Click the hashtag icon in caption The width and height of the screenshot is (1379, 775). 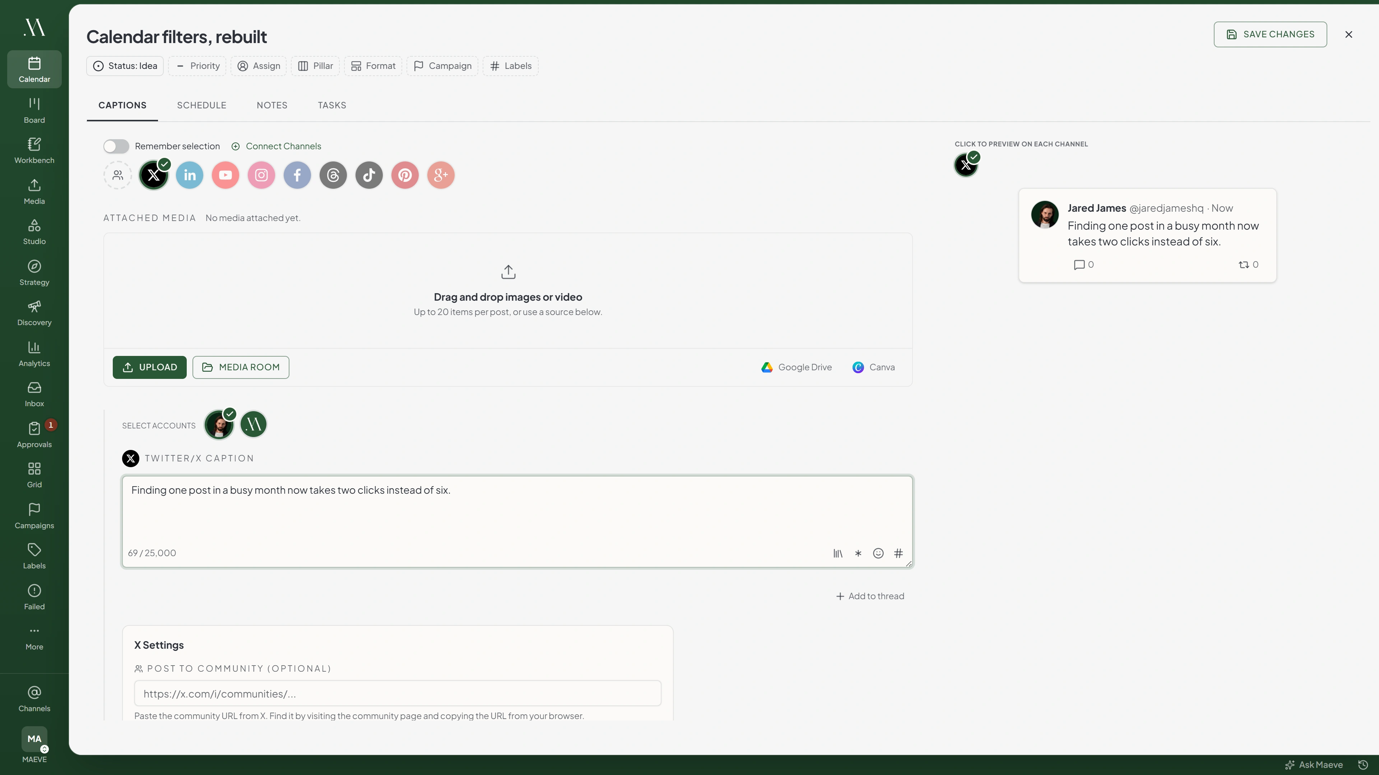(x=898, y=554)
